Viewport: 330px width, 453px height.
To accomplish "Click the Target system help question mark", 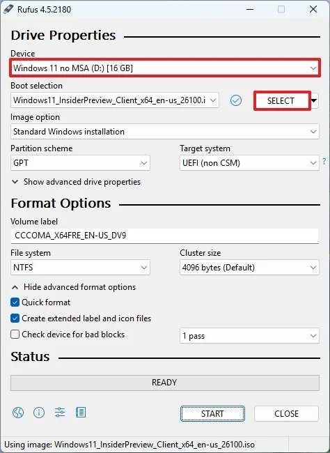I will point(324,161).
